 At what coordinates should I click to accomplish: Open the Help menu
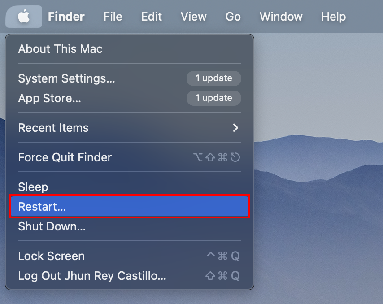333,17
